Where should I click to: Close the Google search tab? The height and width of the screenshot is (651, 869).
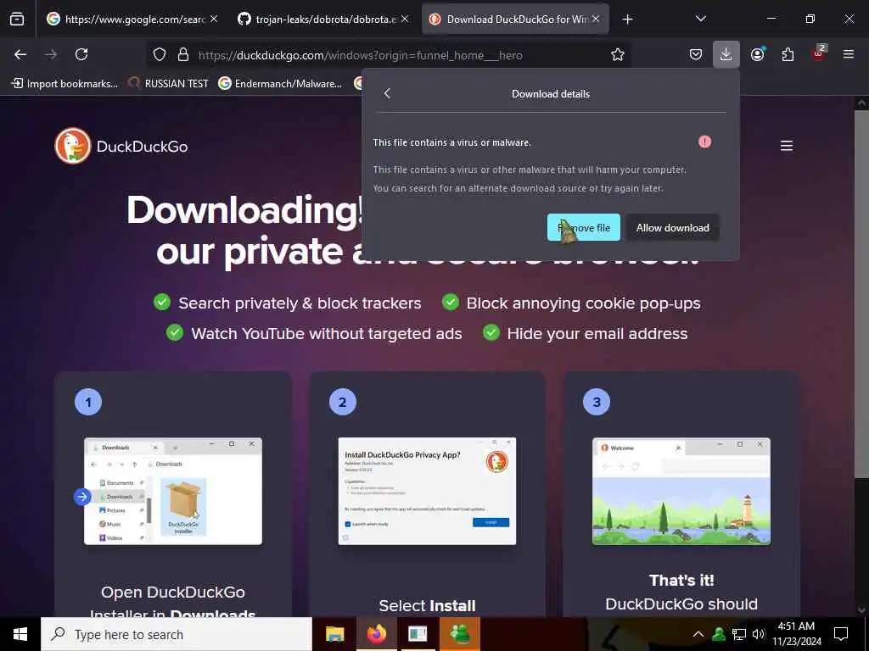point(213,19)
